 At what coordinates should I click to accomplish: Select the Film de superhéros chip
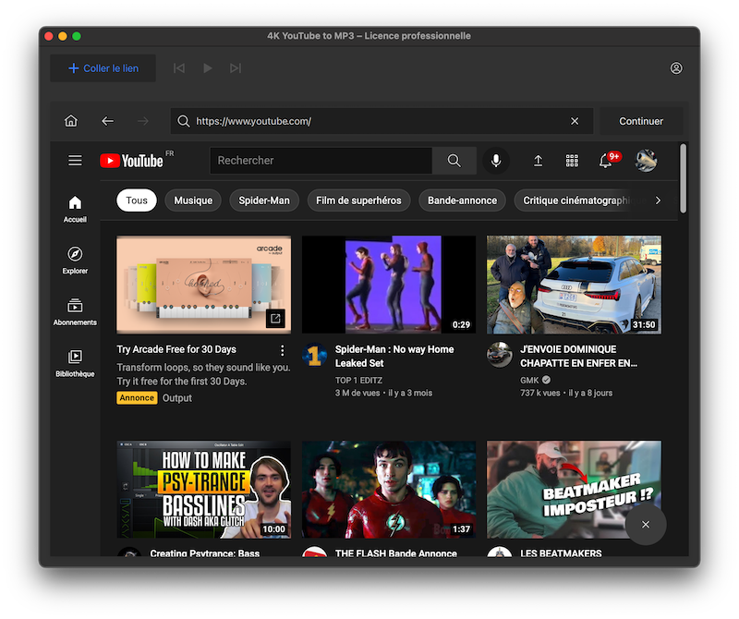coord(358,200)
